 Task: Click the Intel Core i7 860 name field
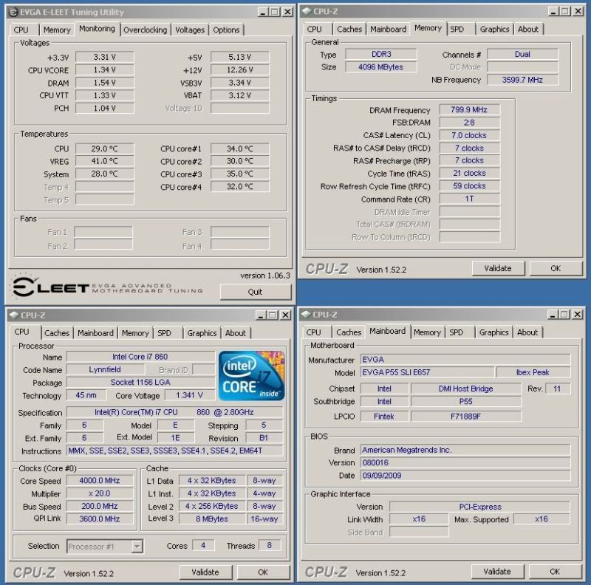[140, 357]
